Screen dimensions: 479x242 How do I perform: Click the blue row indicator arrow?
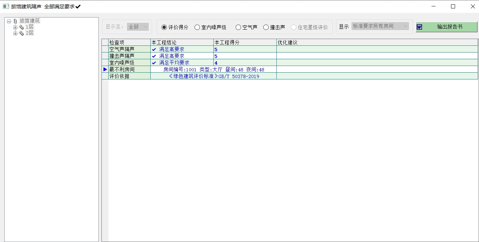pos(105,69)
